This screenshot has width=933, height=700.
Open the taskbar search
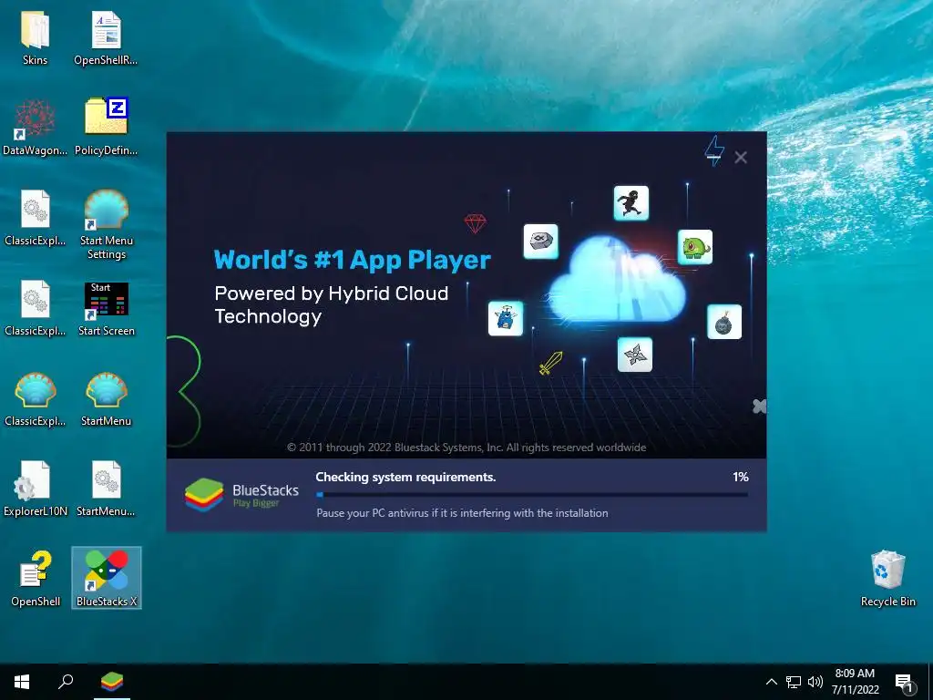click(66, 682)
